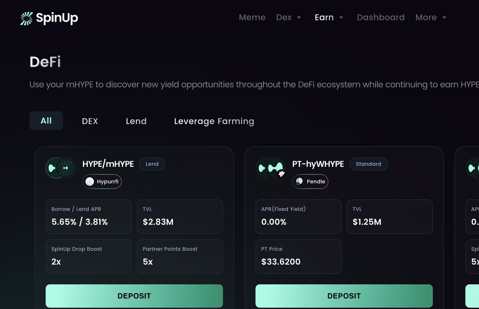This screenshot has width=479, height=309.
Task: Go to the Dashboard page
Action: (380, 18)
